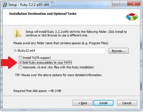Click the red arrow pointing to PATH option
143x112 pixels.
(x=9, y=63)
